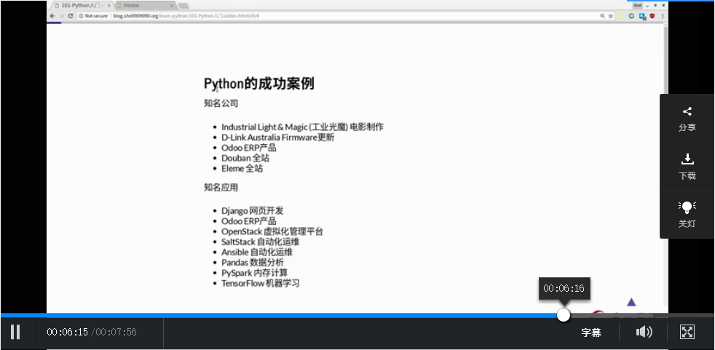Click the Eleme 全站 list item
The height and width of the screenshot is (350, 715).
pyautogui.click(x=242, y=169)
